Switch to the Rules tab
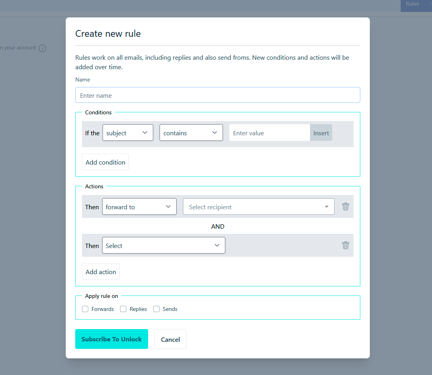 tap(412, 4)
